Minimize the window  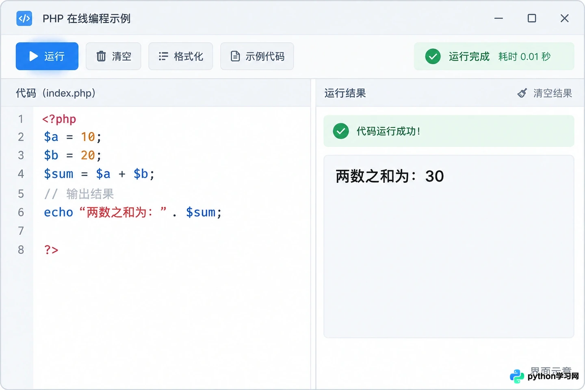(x=498, y=18)
